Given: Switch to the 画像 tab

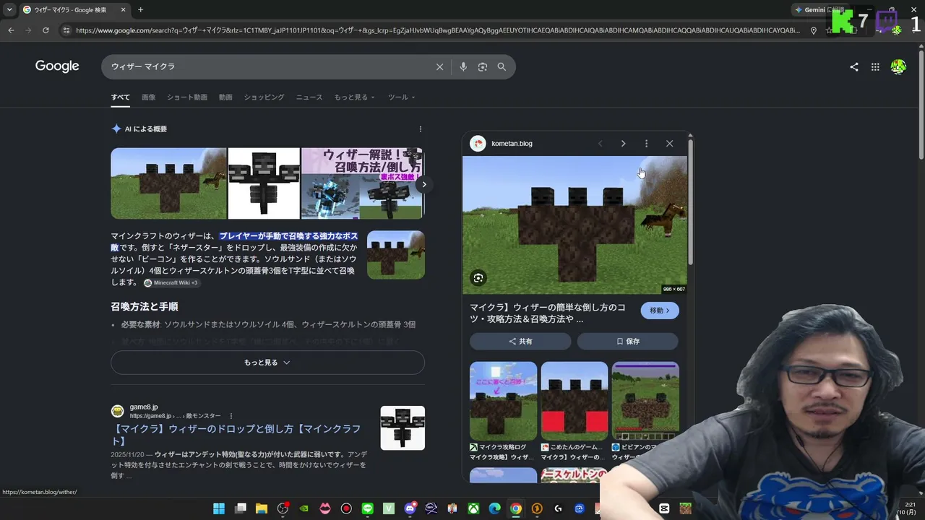Looking at the screenshot, I should click(x=148, y=97).
